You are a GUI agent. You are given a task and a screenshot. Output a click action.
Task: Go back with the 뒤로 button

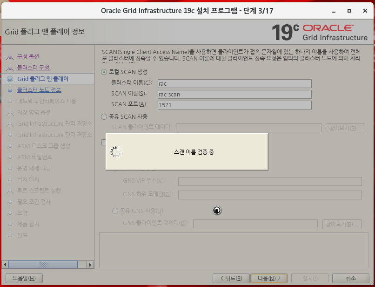pyautogui.click(x=231, y=278)
